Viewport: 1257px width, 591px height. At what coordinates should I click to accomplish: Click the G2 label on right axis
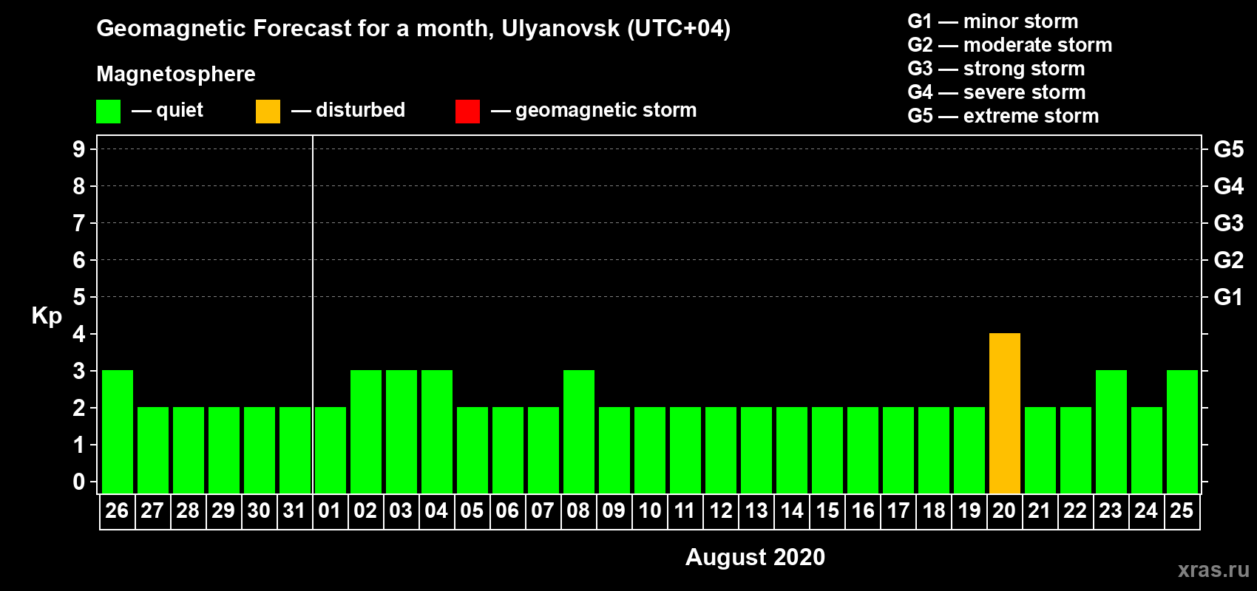coord(1229,260)
